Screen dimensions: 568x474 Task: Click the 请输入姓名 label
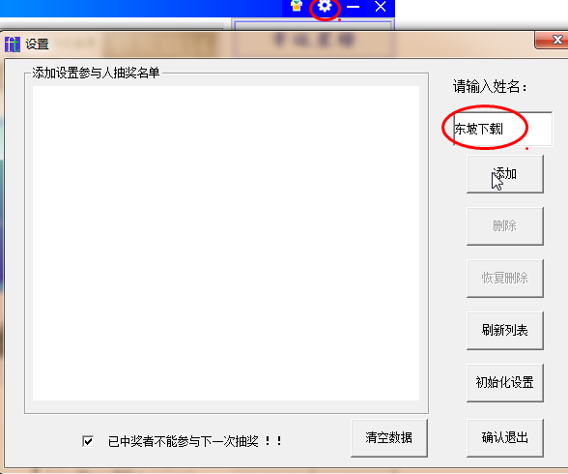pyautogui.click(x=490, y=87)
